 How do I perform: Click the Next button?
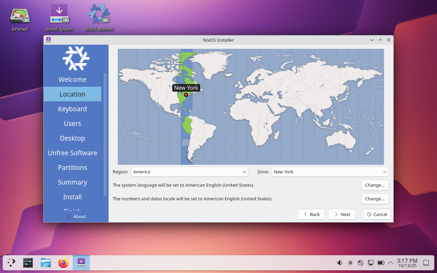(342, 214)
